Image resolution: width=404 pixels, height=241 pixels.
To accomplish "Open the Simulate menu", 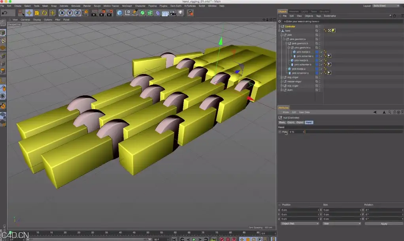I will click(x=76, y=6).
